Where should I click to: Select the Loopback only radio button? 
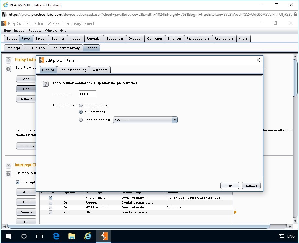tap(81, 106)
